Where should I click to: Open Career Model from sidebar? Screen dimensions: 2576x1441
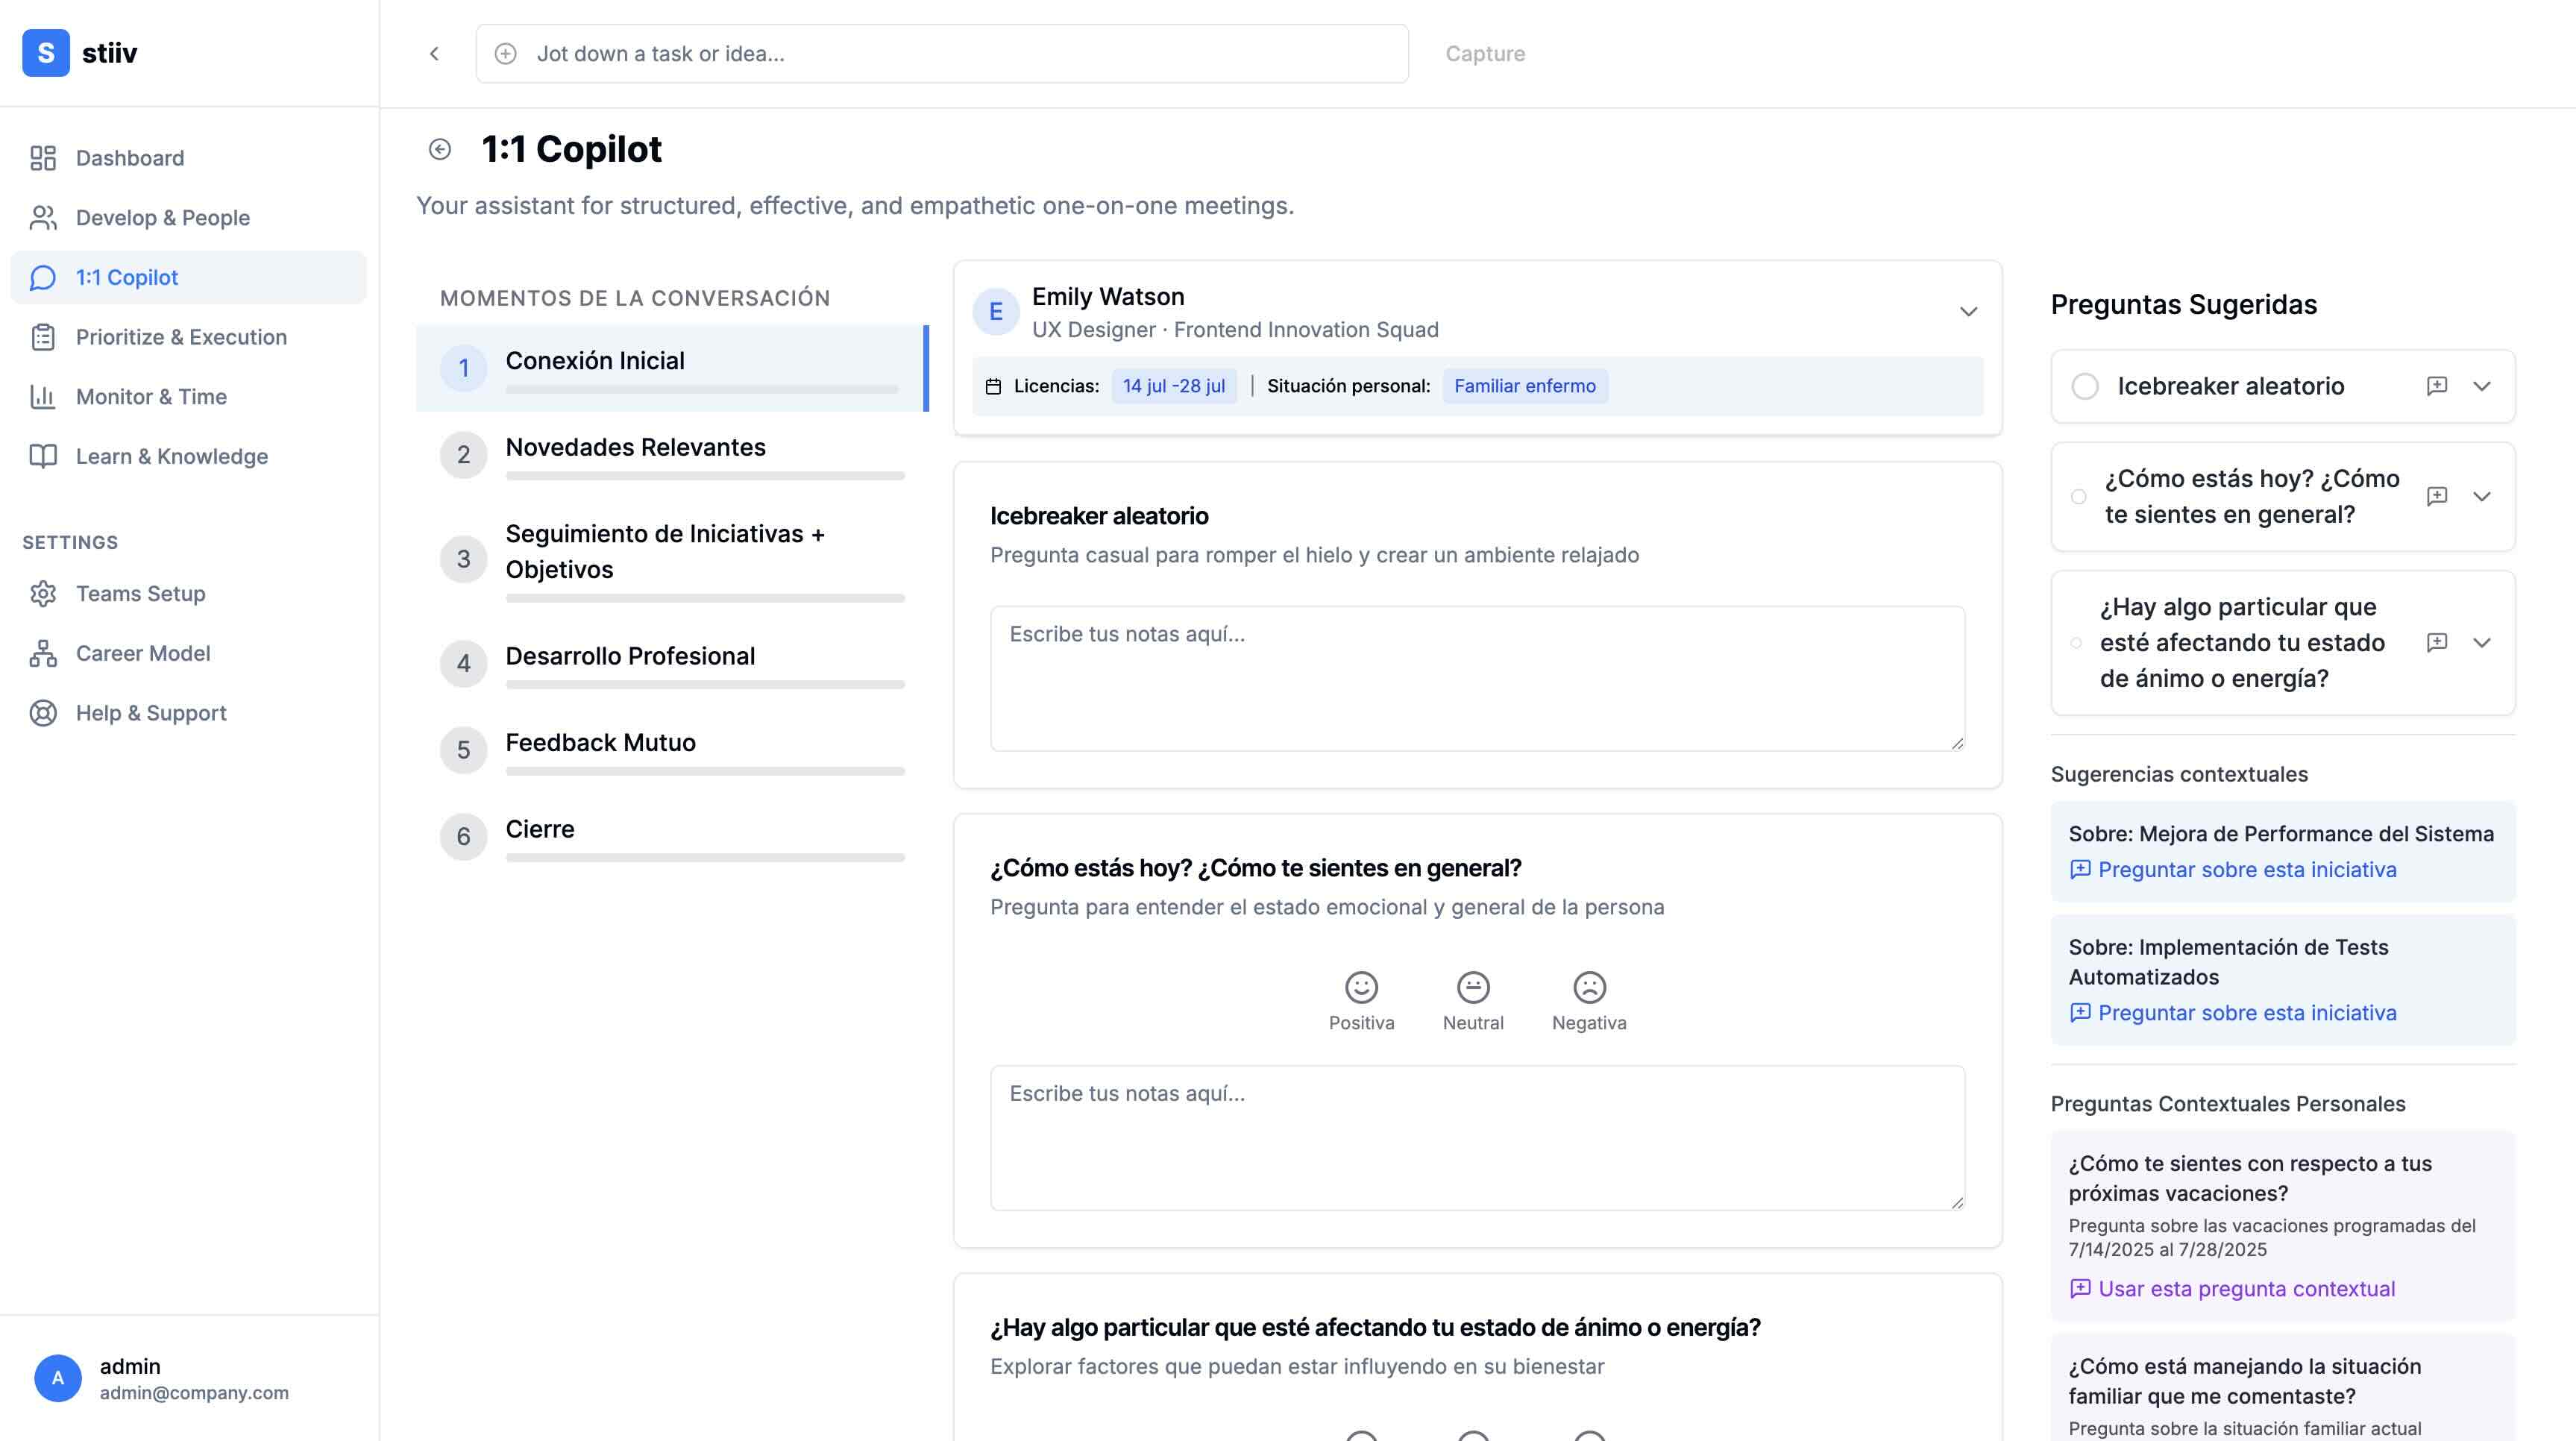pos(143,653)
